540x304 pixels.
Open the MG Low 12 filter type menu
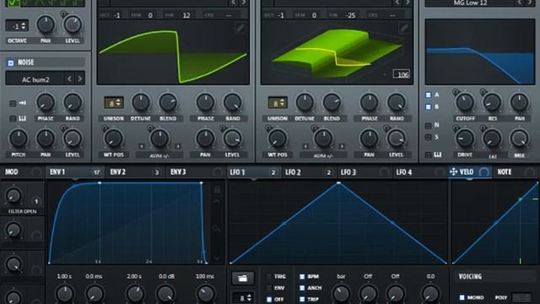click(x=470, y=3)
